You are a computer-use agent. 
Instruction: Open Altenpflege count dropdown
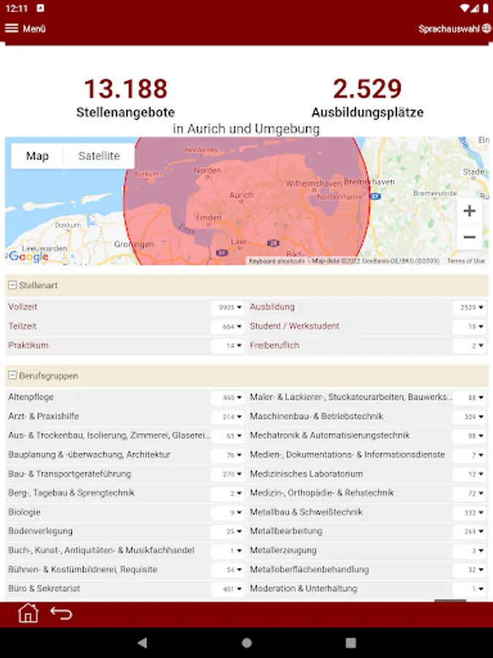point(228,398)
